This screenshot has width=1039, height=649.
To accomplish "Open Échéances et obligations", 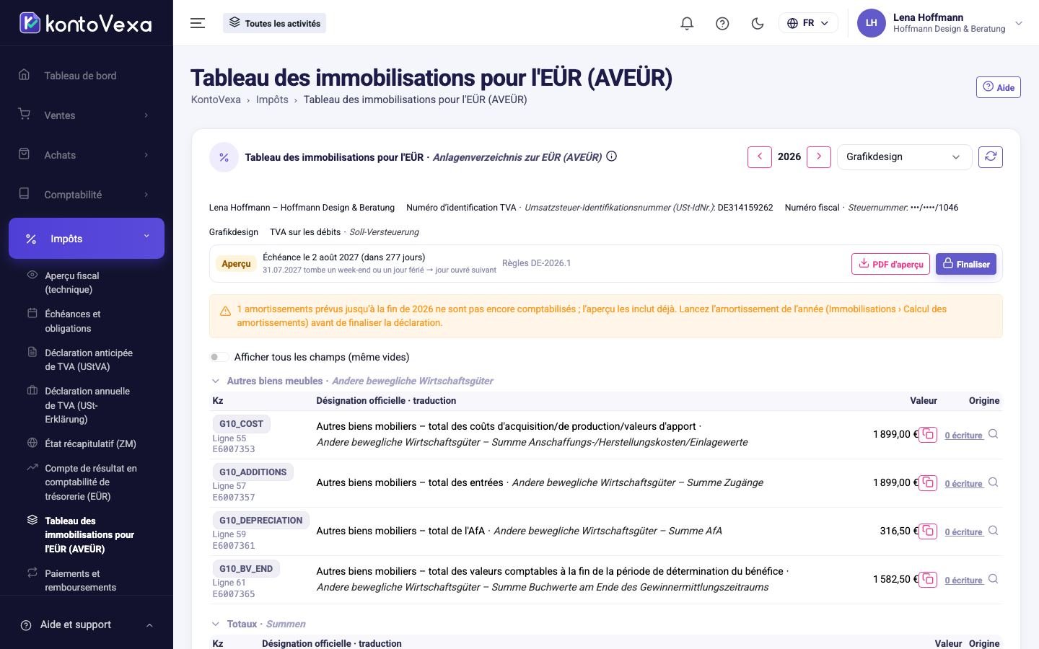I will 87,321.
